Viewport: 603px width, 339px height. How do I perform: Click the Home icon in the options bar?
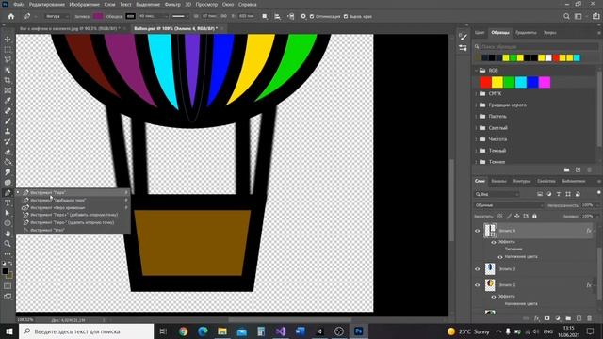click(x=11, y=17)
